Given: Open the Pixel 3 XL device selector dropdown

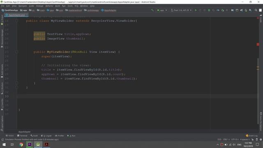Looking at the screenshot, I should click(181, 10).
